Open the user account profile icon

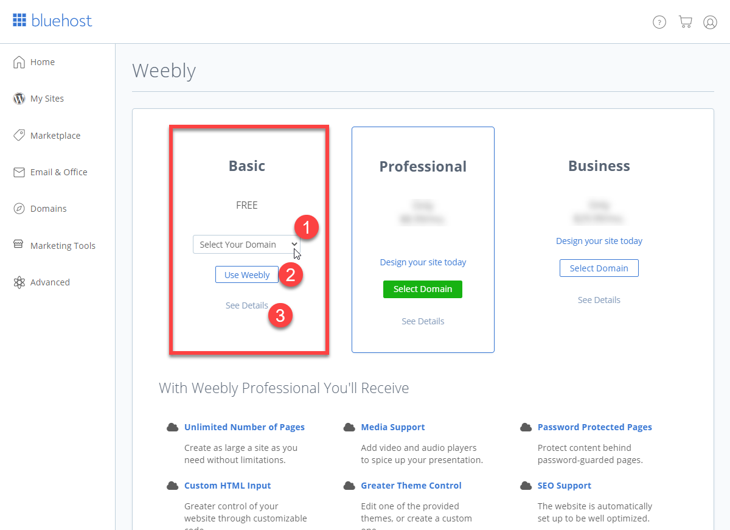tap(710, 22)
